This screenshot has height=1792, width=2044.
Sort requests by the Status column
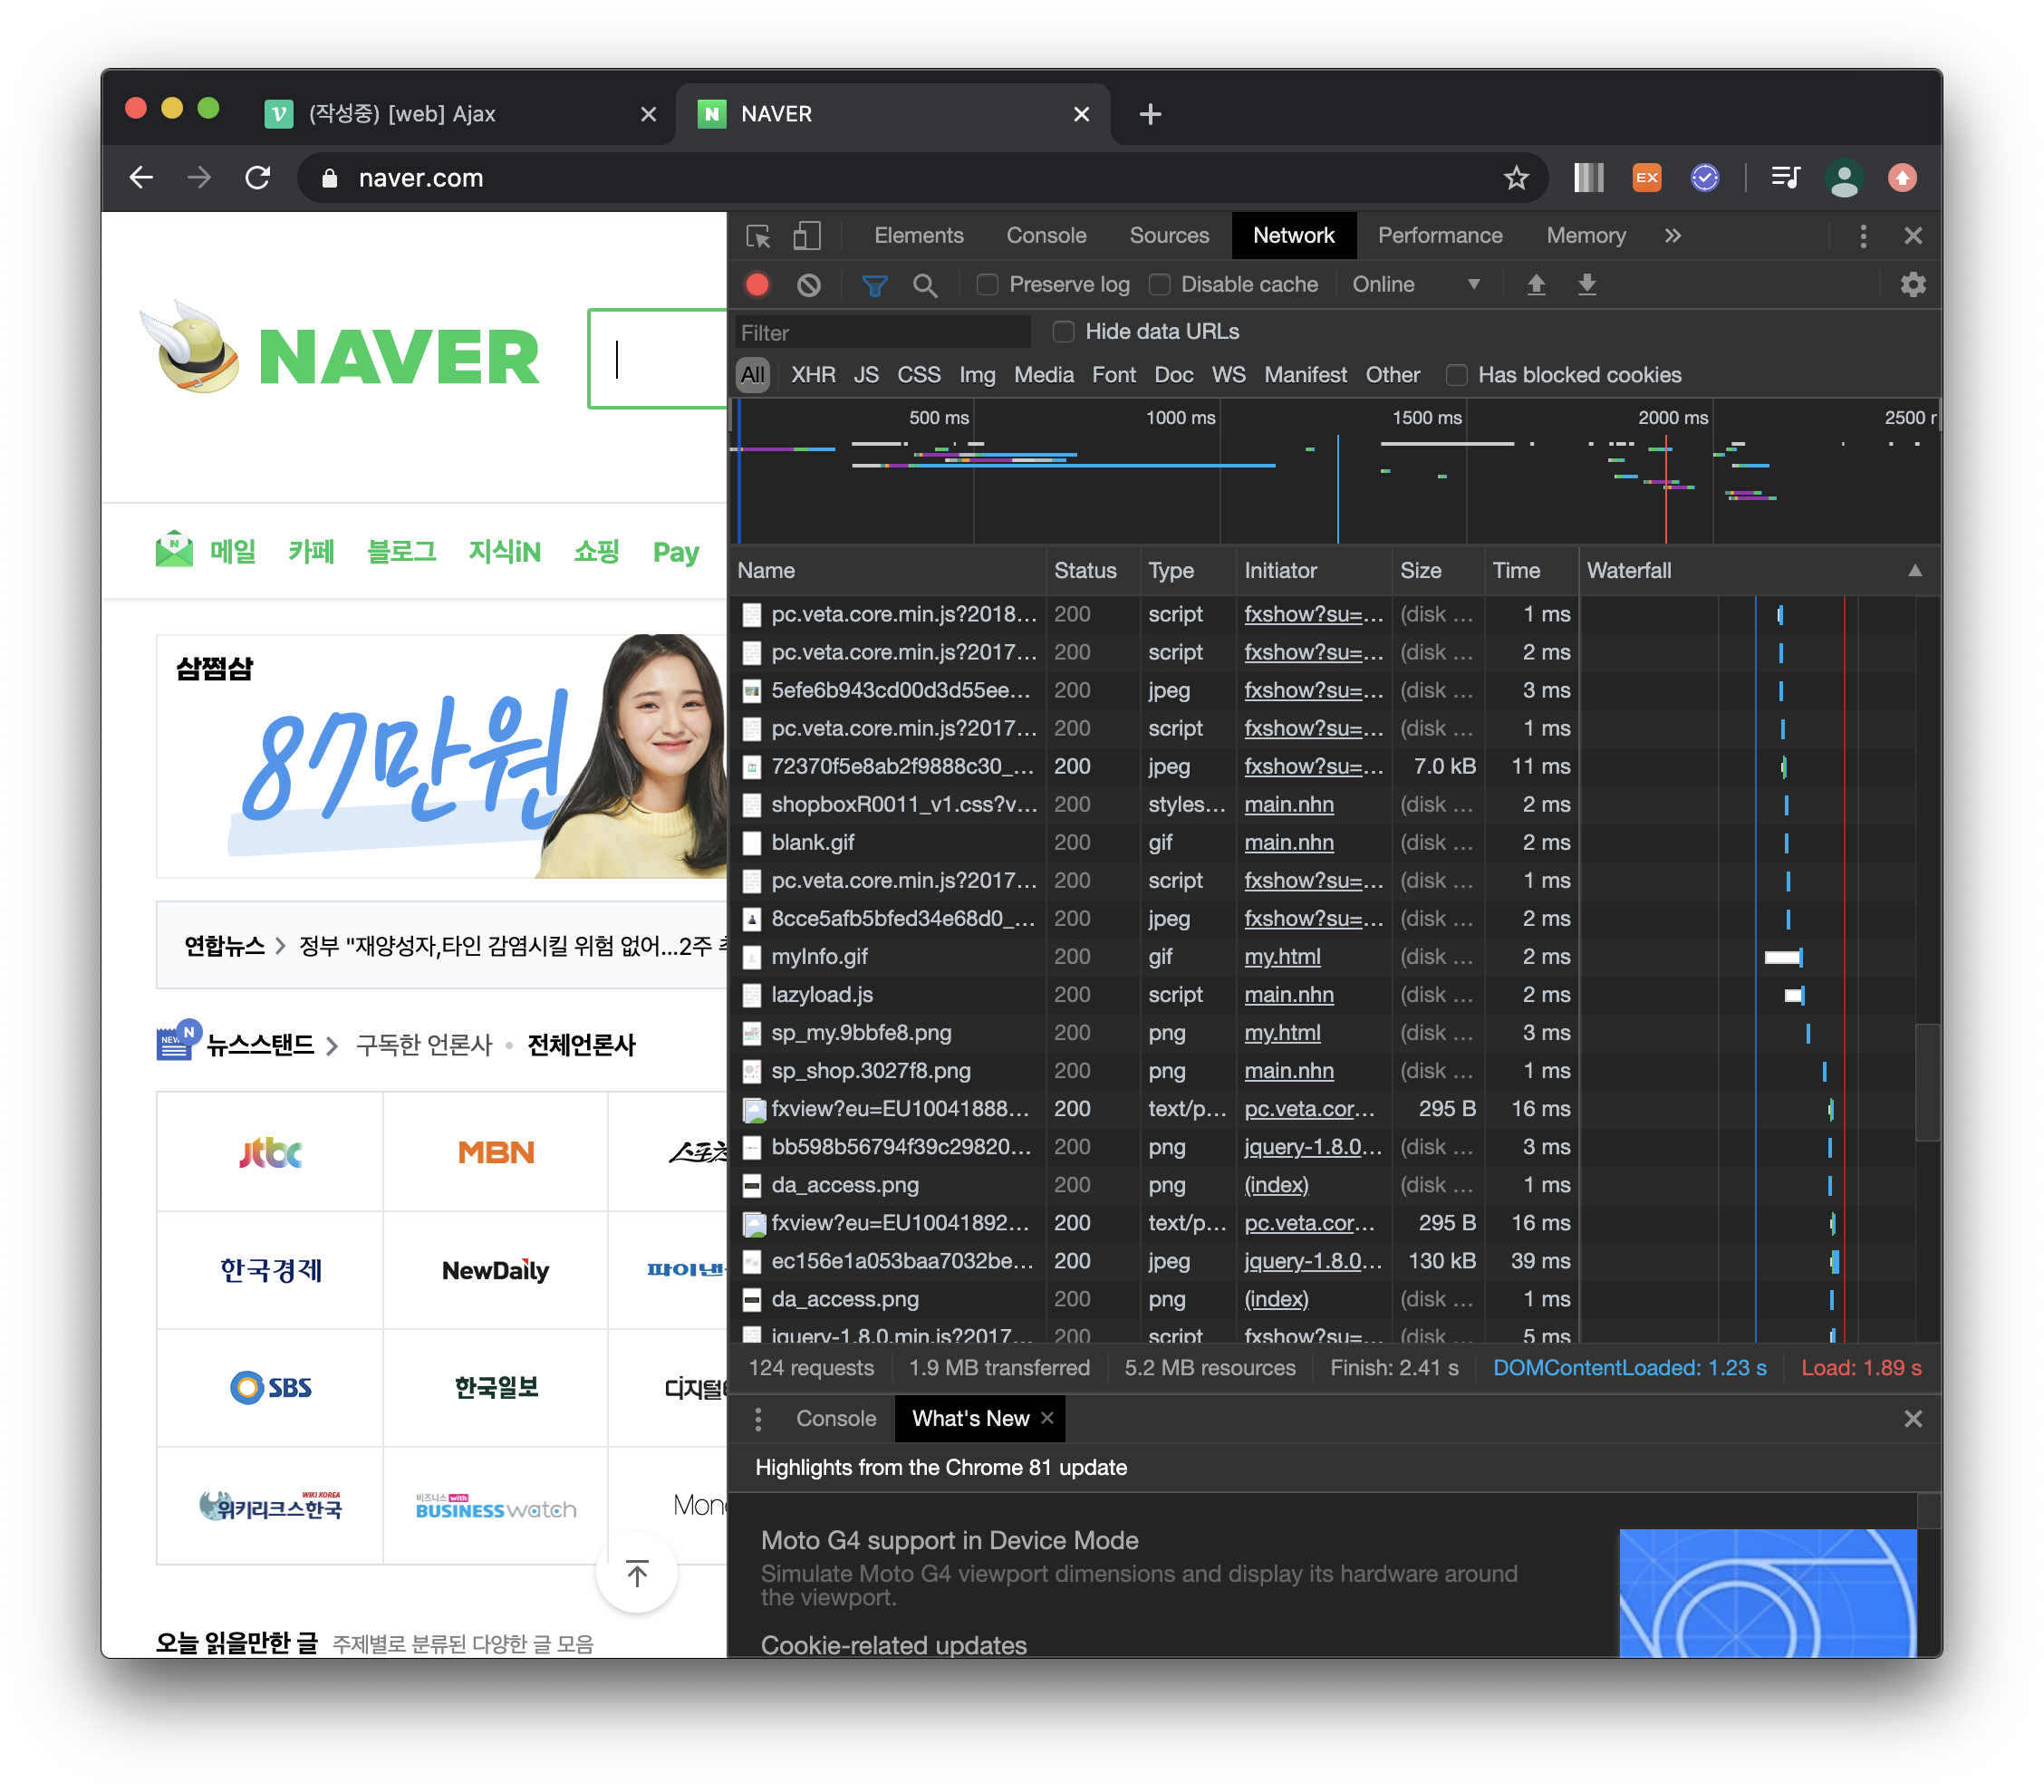[x=1091, y=571]
